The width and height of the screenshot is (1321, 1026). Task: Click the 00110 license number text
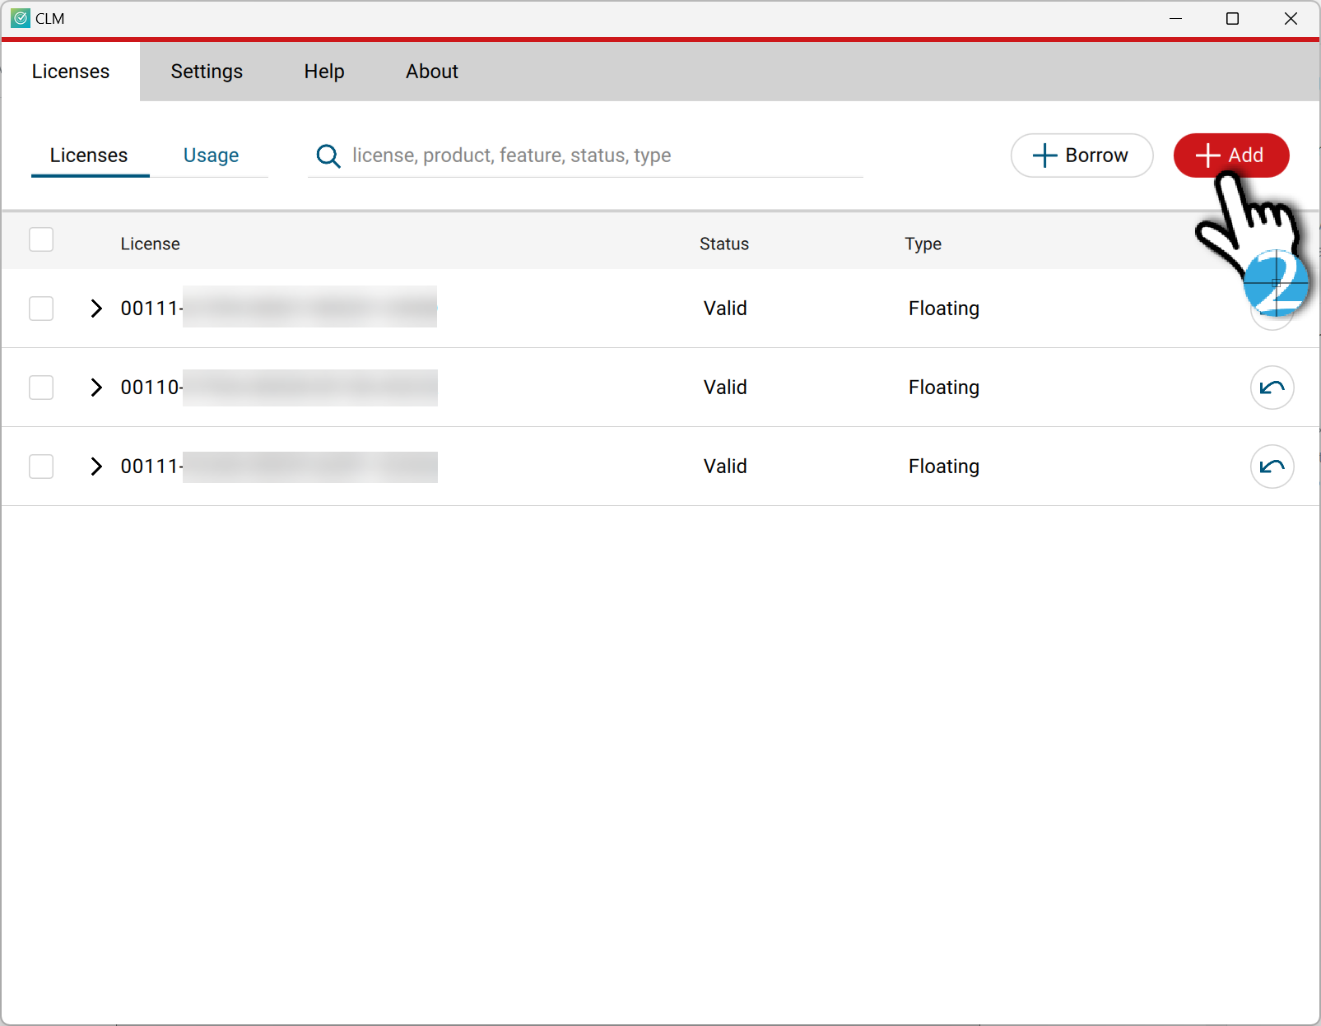(151, 388)
